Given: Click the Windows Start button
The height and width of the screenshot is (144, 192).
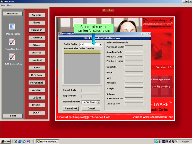Looking at the screenshot, I should tap(6, 141).
